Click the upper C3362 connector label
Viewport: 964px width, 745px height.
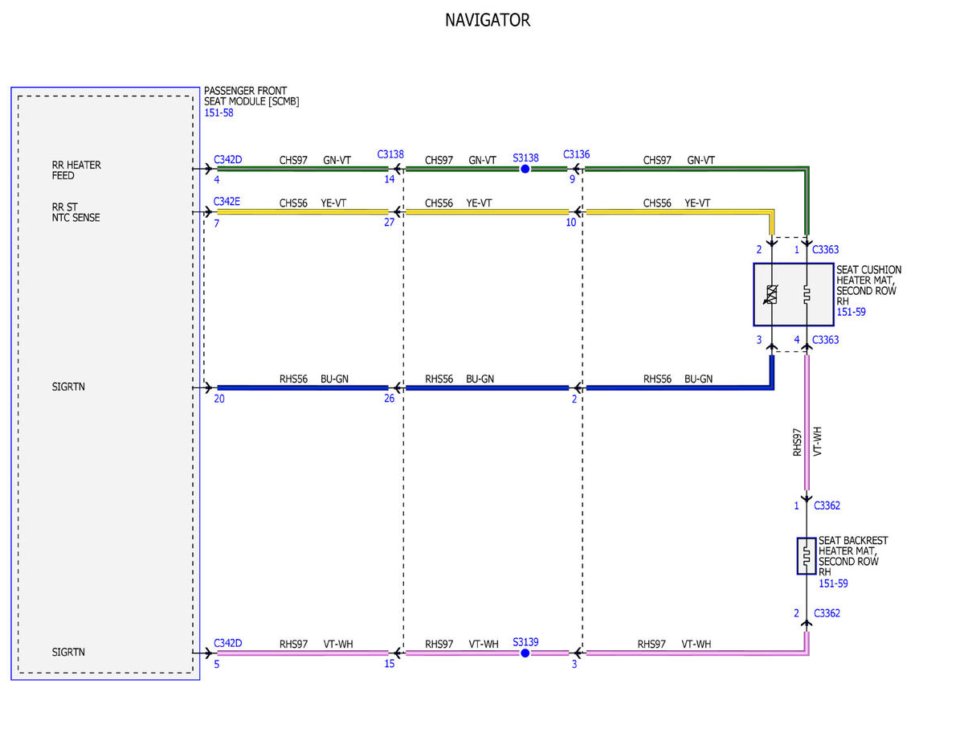click(x=827, y=506)
